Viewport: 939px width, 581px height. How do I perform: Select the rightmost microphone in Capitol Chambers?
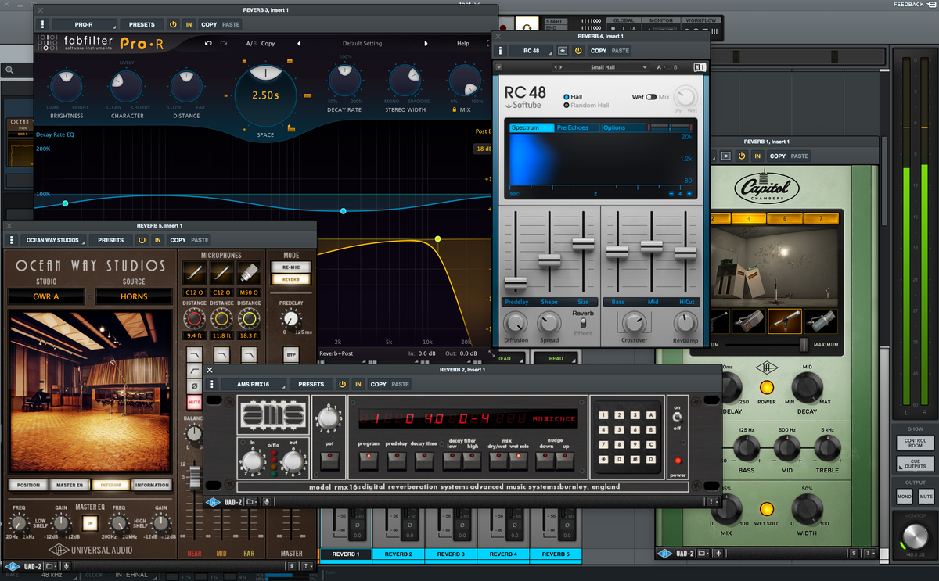(x=820, y=321)
